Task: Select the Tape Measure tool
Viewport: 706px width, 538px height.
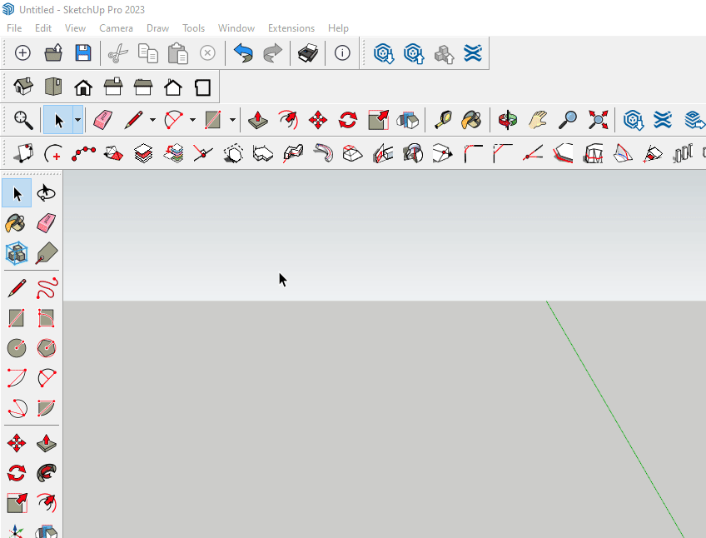Action: tap(443, 120)
